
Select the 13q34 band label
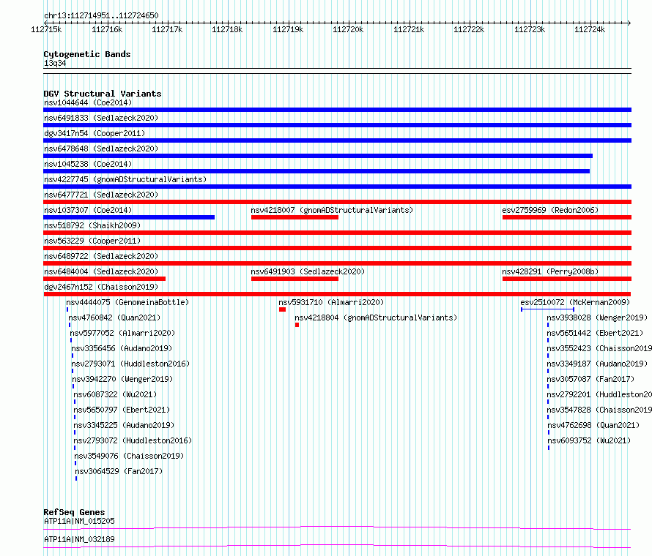[55, 63]
